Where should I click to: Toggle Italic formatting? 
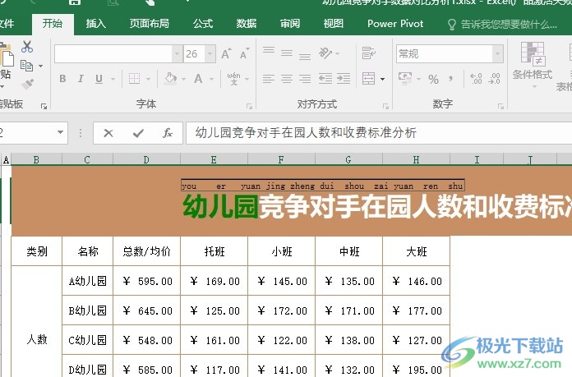click(x=81, y=78)
